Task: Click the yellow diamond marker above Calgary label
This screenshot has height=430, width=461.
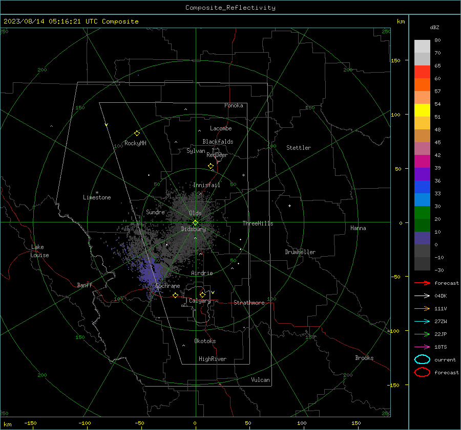Action: [202, 295]
